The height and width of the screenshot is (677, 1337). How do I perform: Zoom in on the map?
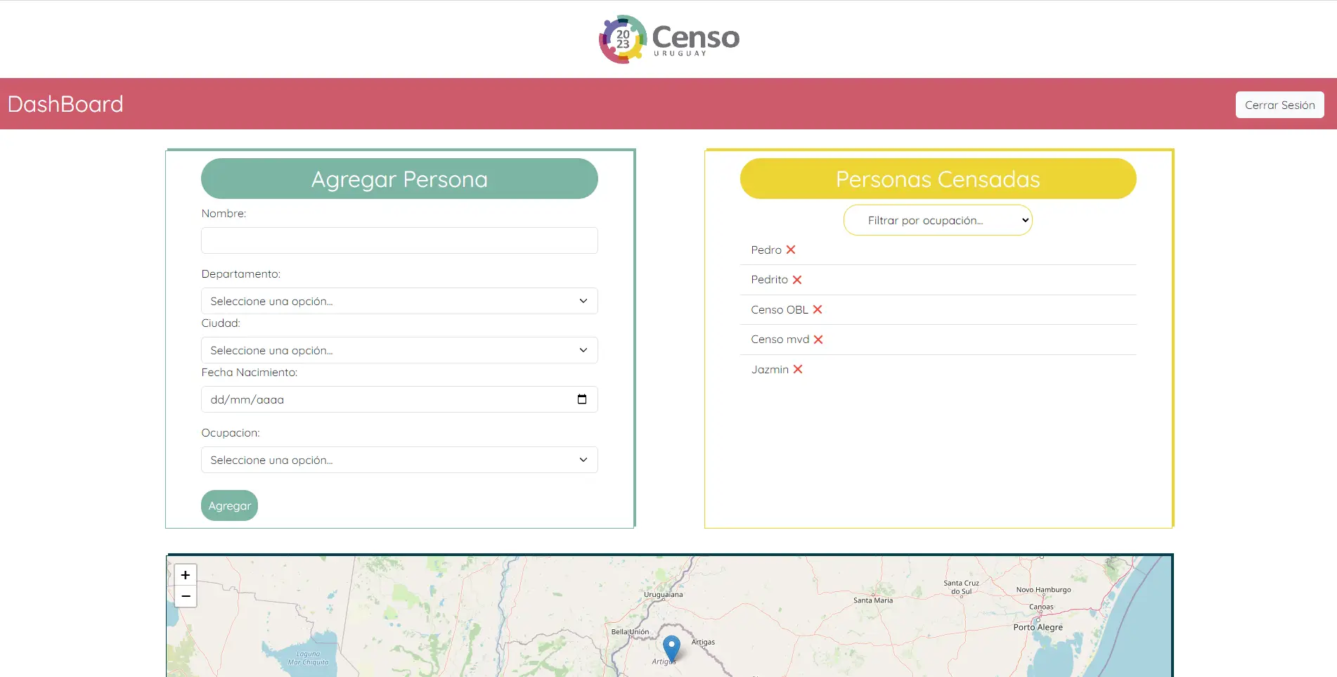(x=186, y=574)
